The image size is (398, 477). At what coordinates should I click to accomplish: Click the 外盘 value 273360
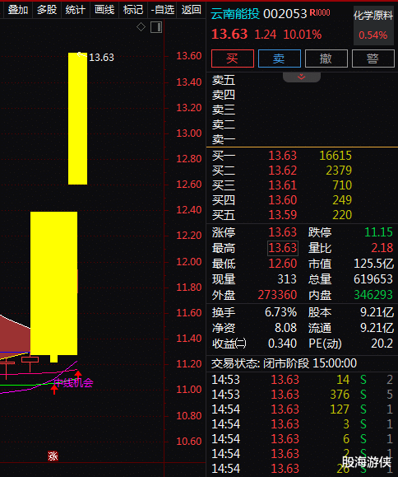277,295
